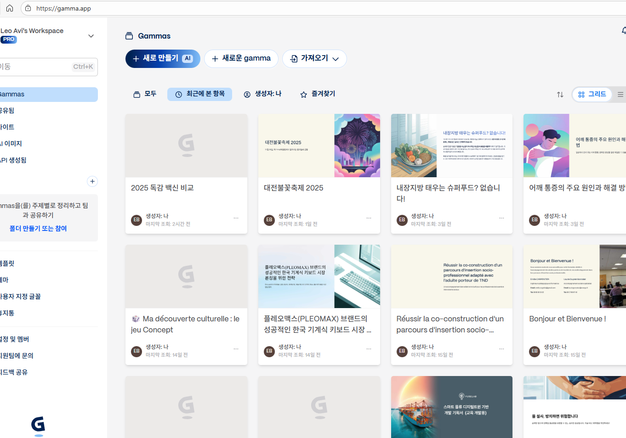The width and height of the screenshot is (626, 438).
Task: Select the 최근에 본 항목 tab
Action: pos(199,94)
